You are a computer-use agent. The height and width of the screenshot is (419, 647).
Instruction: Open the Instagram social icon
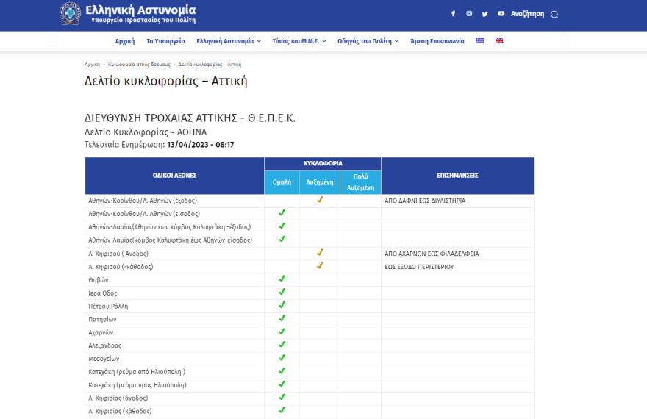pos(469,14)
